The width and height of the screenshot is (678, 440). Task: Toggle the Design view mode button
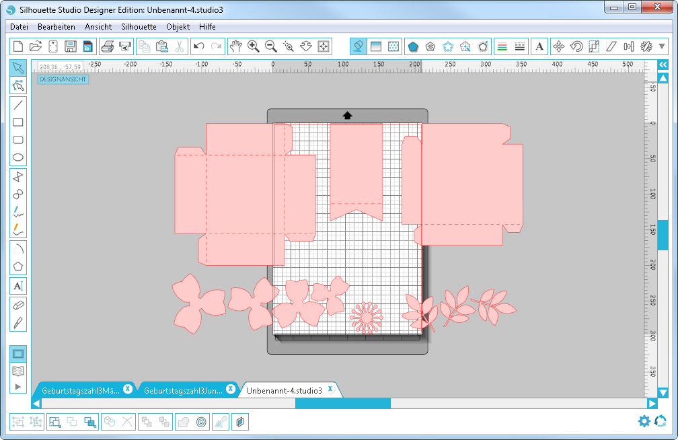coord(18,354)
